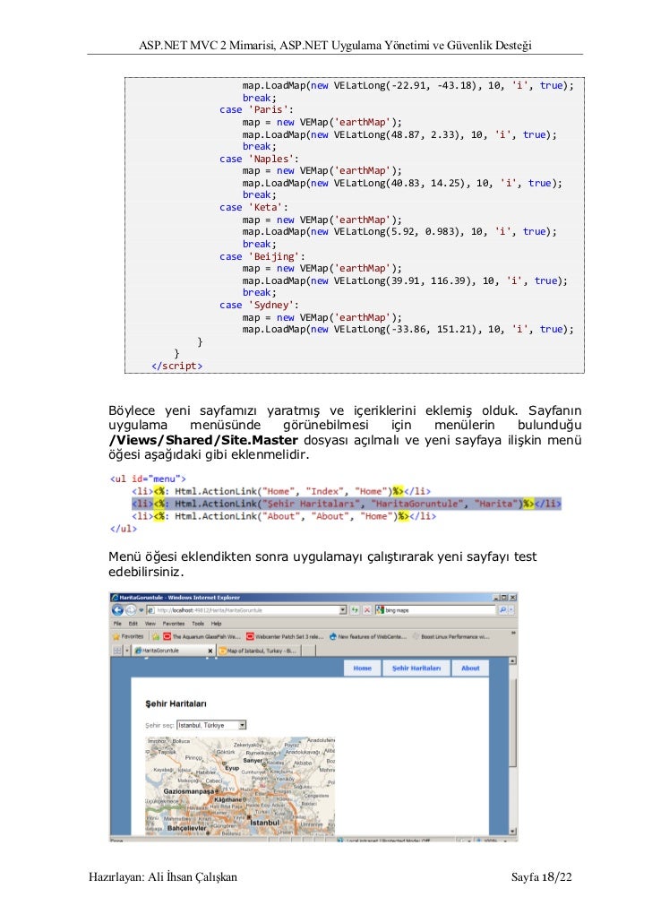Open the recent pages arrow next to Forward
The image size is (652, 923).
point(142,610)
